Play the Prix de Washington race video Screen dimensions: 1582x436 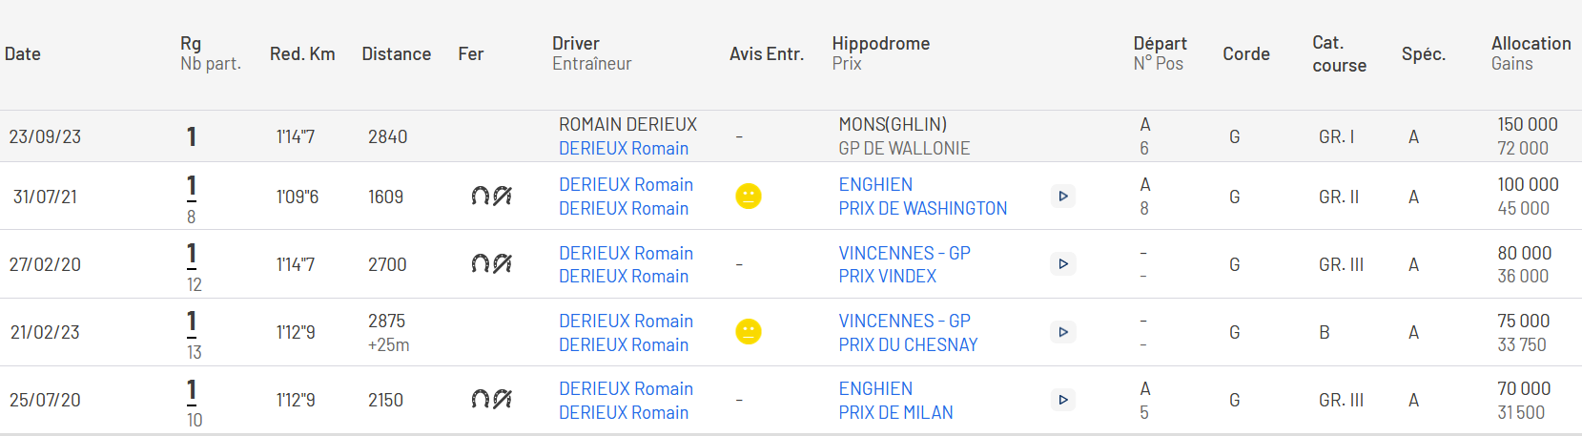tap(1063, 197)
